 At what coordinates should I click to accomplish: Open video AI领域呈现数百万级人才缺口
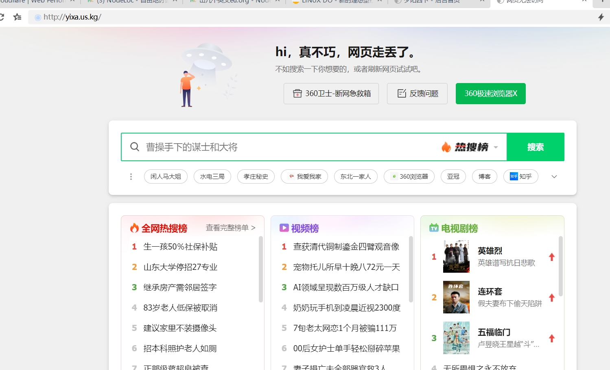[x=346, y=287]
